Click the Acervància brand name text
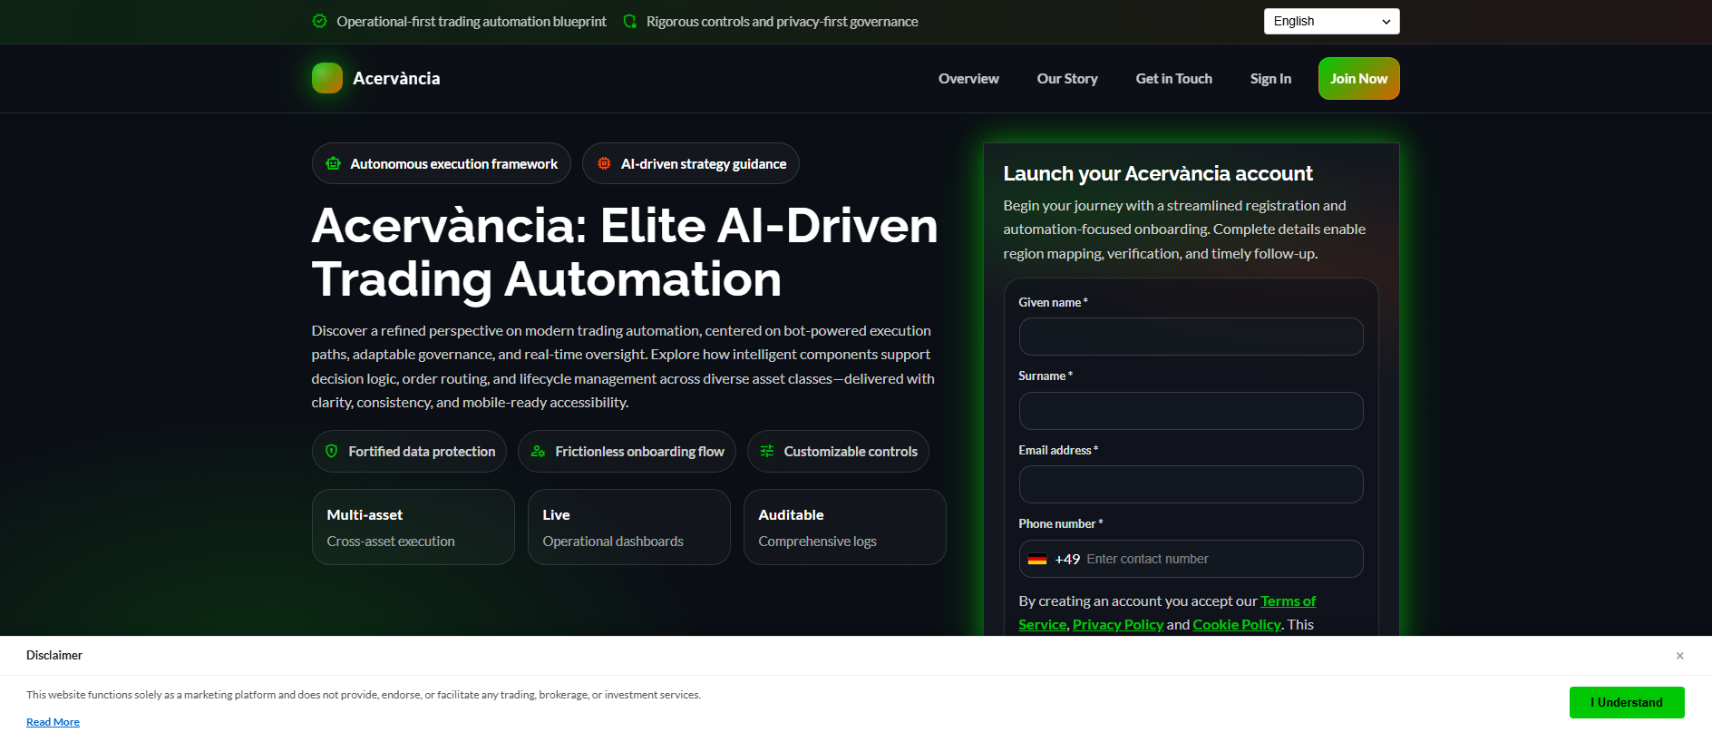Viewport: 1712px width, 742px height. click(396, 78)
